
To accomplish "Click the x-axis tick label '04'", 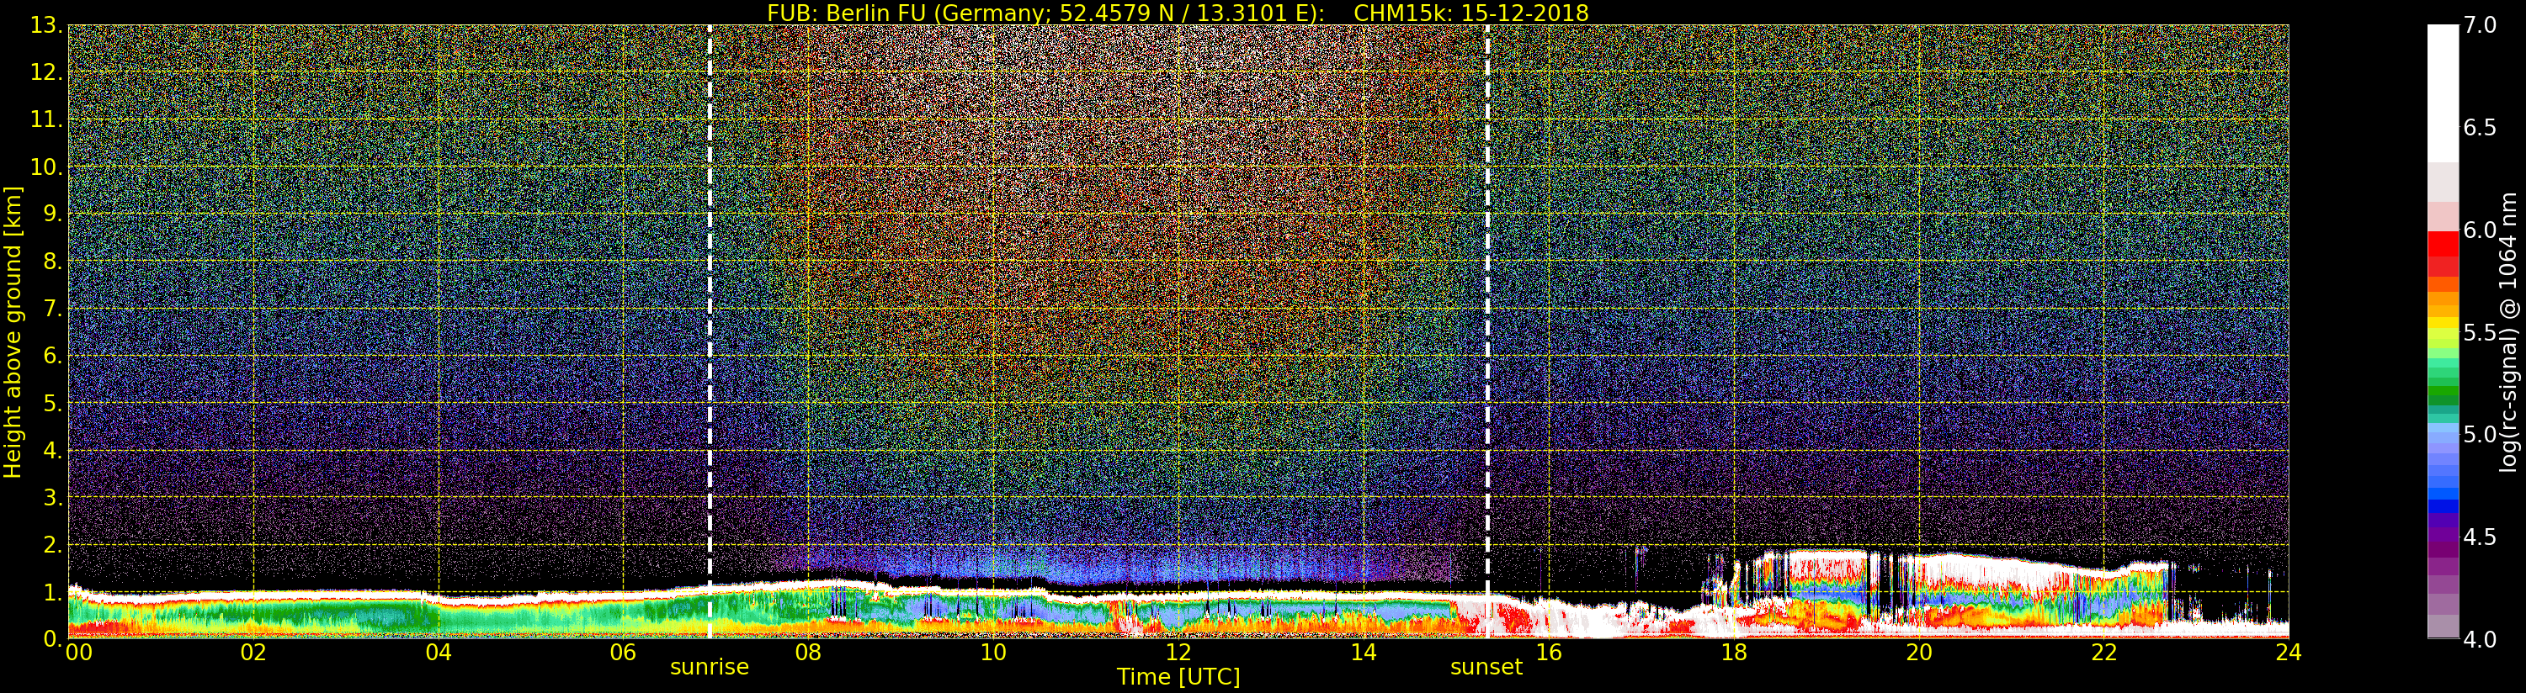I will coord(439,653).
